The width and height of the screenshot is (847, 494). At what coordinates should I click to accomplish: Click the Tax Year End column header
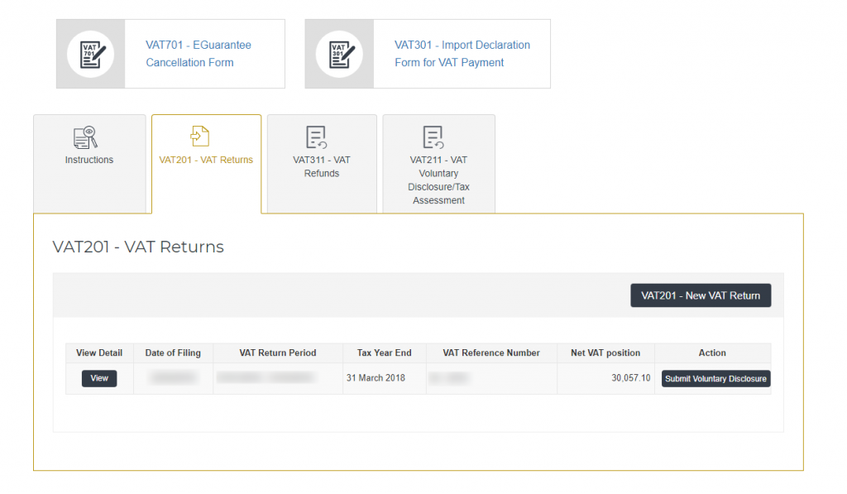(x=384, y=353)
